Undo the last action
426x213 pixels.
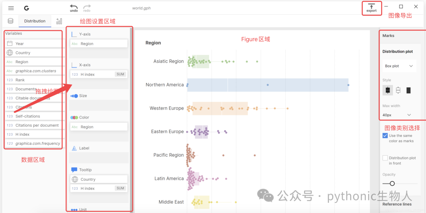74,8
